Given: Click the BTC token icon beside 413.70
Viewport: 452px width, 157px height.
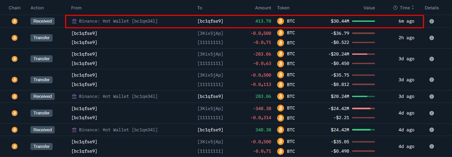Looking at the screenshot, I should 280,21.
